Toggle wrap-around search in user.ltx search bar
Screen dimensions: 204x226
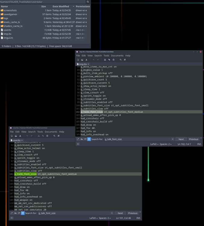pos(23,213)
